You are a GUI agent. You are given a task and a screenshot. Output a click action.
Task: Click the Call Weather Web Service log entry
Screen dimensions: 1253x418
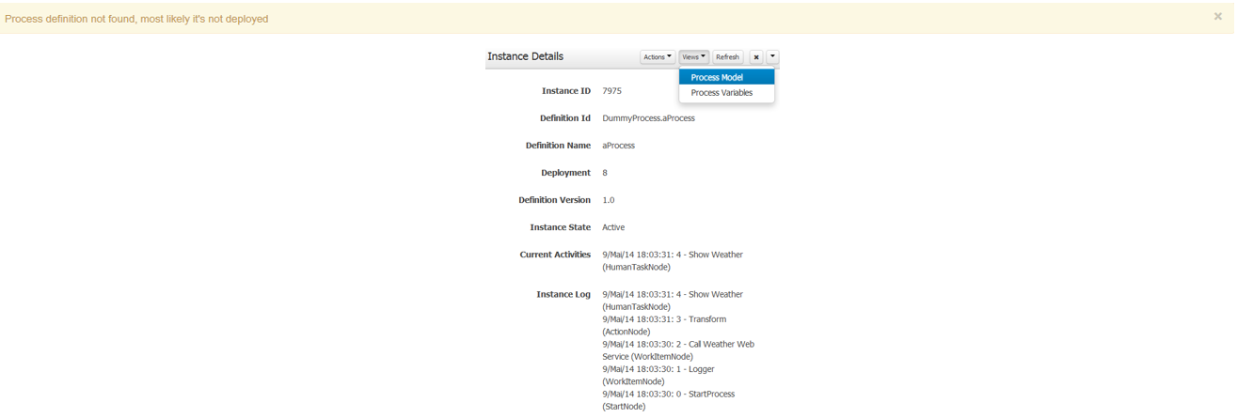677,350
